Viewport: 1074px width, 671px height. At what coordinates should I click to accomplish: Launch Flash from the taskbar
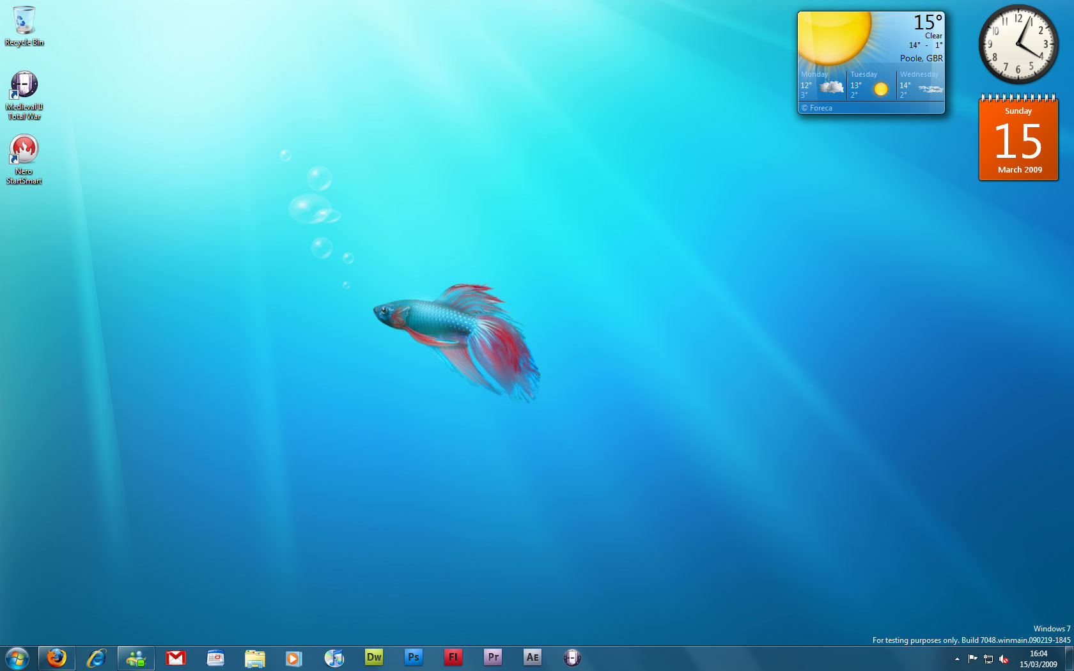point(453,657)
